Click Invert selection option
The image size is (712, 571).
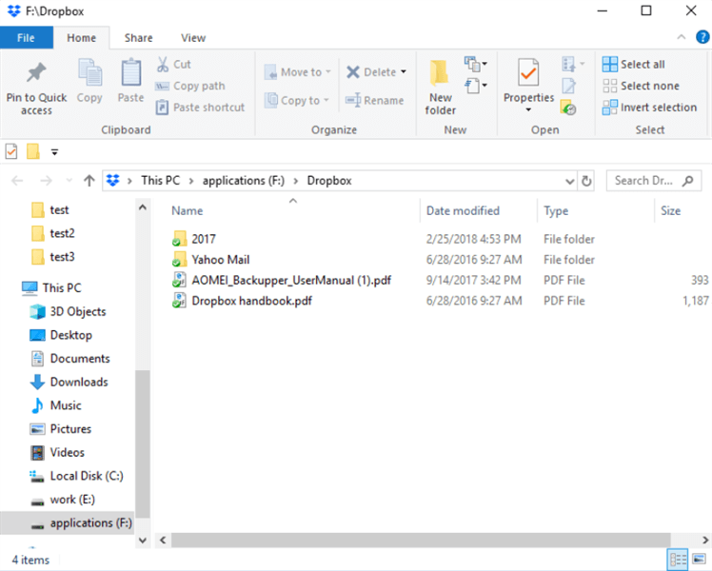tap(650, 108)
